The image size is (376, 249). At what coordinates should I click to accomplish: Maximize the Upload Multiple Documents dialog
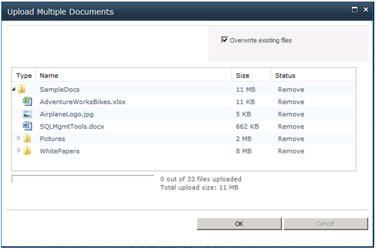[x=354, y=9]
